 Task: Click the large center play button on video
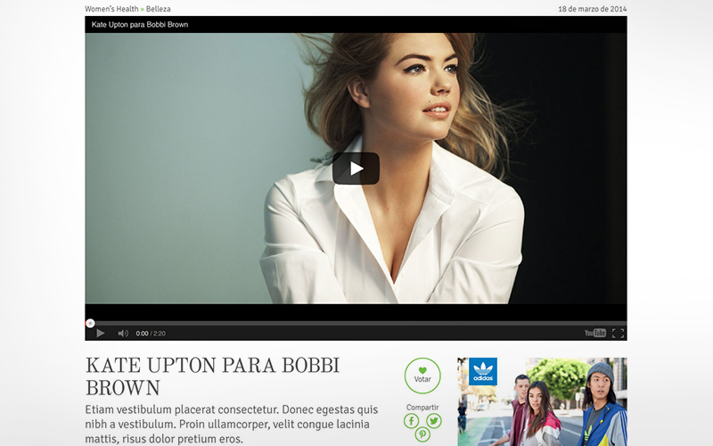click(x=356, y=169)
